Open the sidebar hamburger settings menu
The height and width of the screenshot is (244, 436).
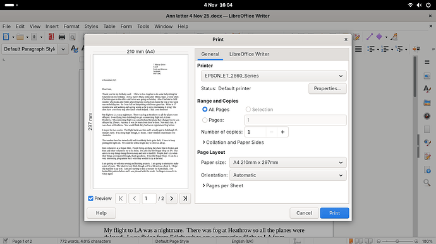click(427, 62)
